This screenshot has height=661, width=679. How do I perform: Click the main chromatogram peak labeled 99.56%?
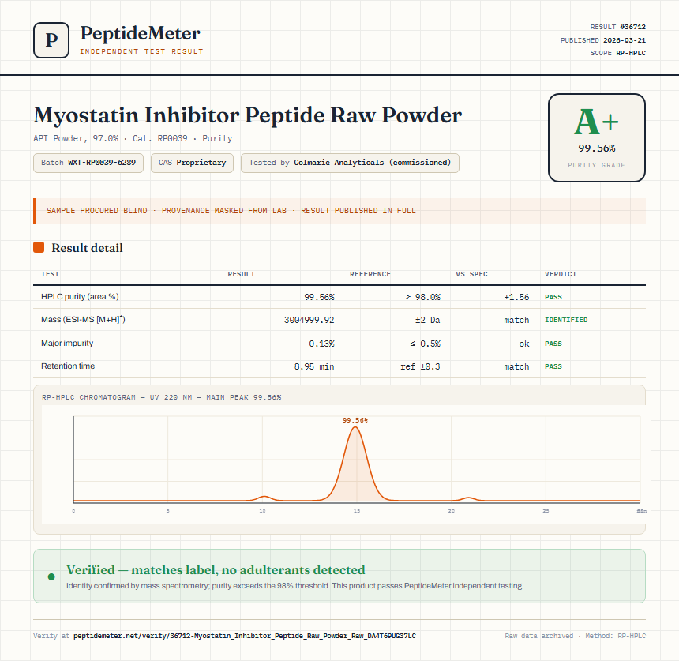click(355, 464)
